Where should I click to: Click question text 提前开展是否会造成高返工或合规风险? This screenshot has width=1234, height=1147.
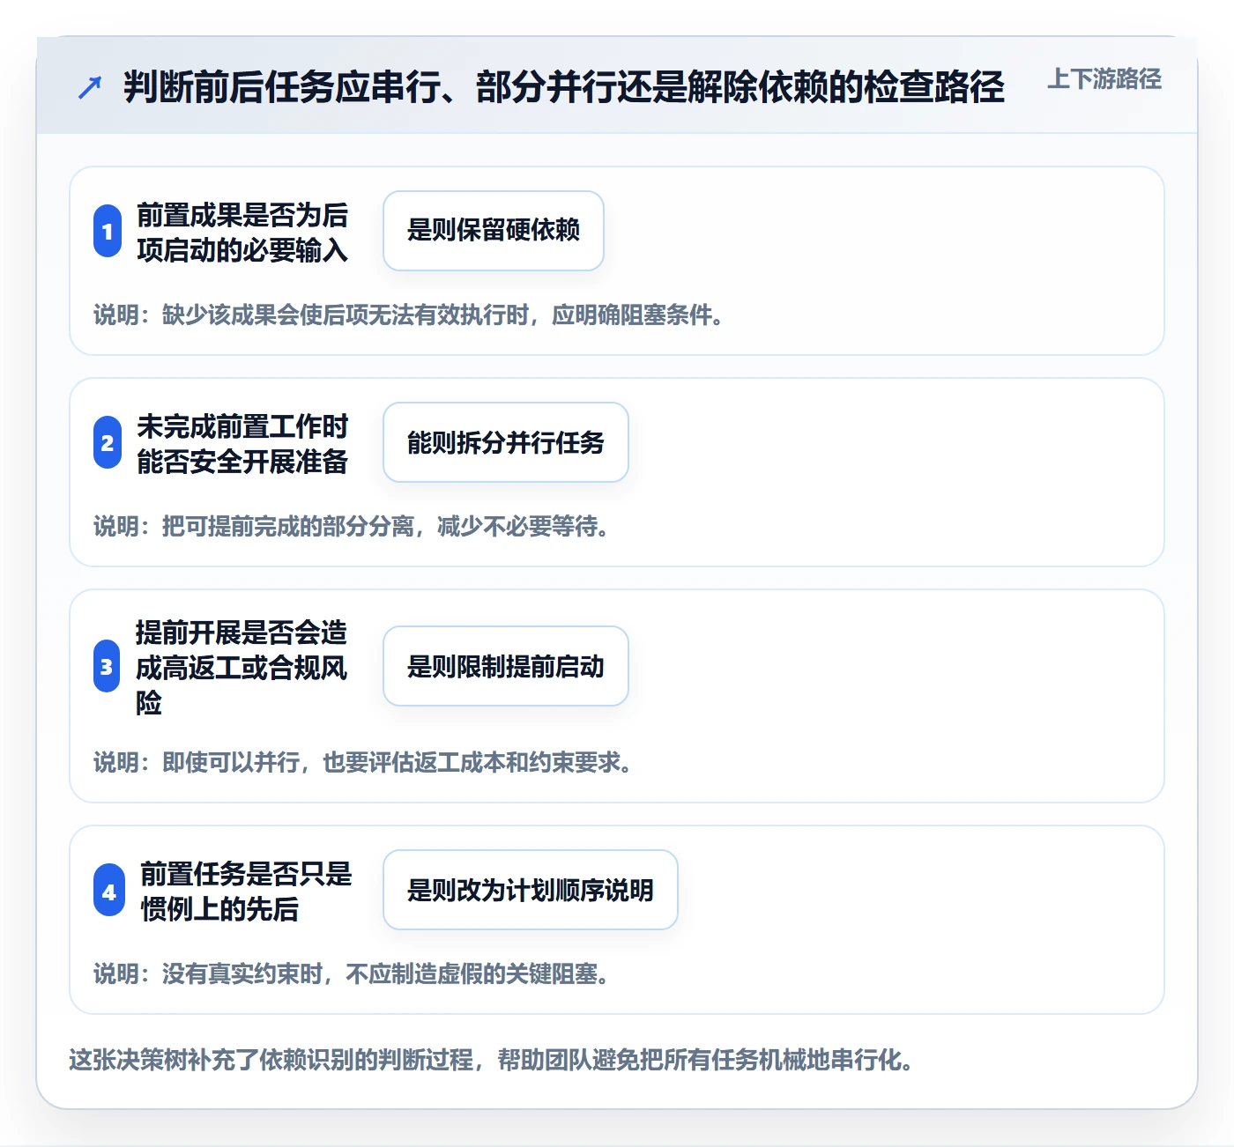pos(242,667)
